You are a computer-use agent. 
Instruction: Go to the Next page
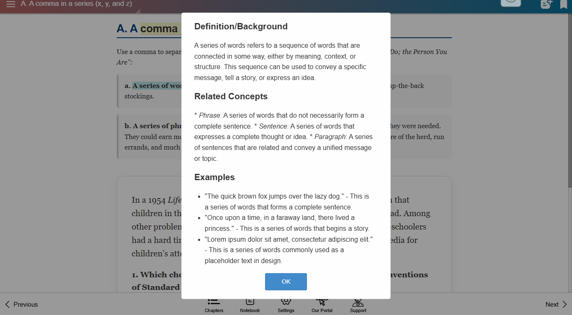[x=556, y=305]
